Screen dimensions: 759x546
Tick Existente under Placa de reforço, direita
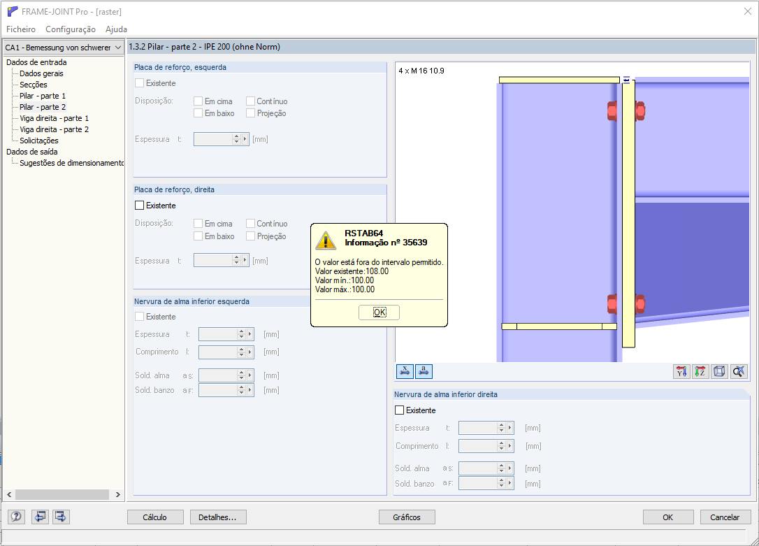(139, 206)
